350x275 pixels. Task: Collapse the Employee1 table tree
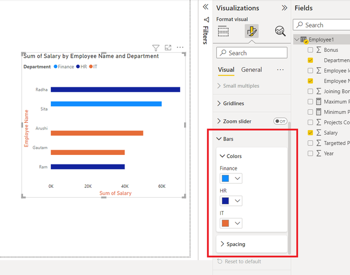[x=296, y=40]
